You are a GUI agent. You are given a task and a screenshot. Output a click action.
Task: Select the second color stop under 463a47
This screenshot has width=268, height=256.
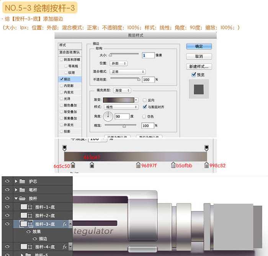click(92, 165)
